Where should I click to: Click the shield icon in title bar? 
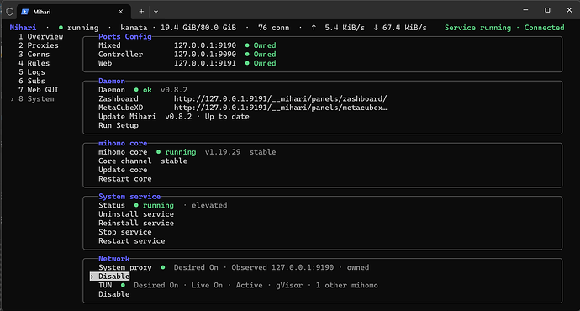pyautogui.click(x=10, y=12)
